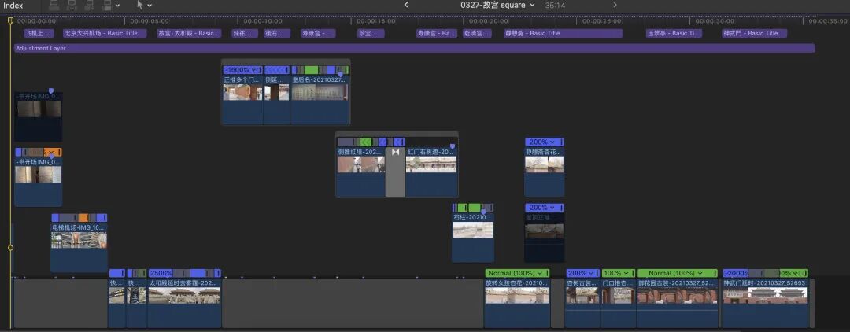850x332 pixels.
Task: Open the -2000% retime menu on 神武门延时 clip
Action: (x=736, y=273)
